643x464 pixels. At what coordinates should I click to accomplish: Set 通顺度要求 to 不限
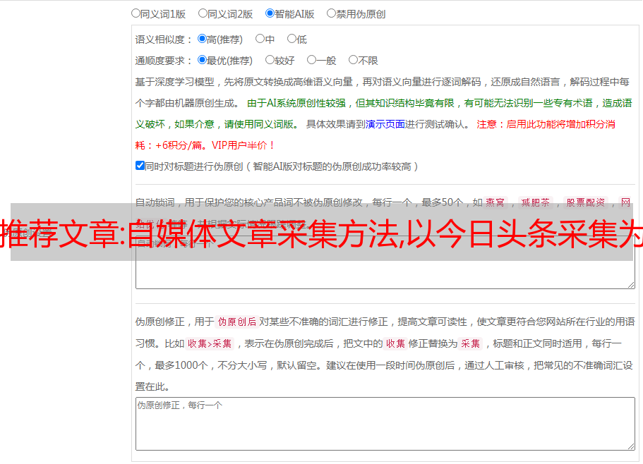[353, 60]
